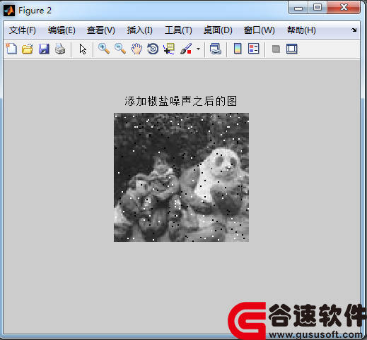
Task: Click the Brush data tool icon
Action: pyautogui.click(x=186, y=49)
